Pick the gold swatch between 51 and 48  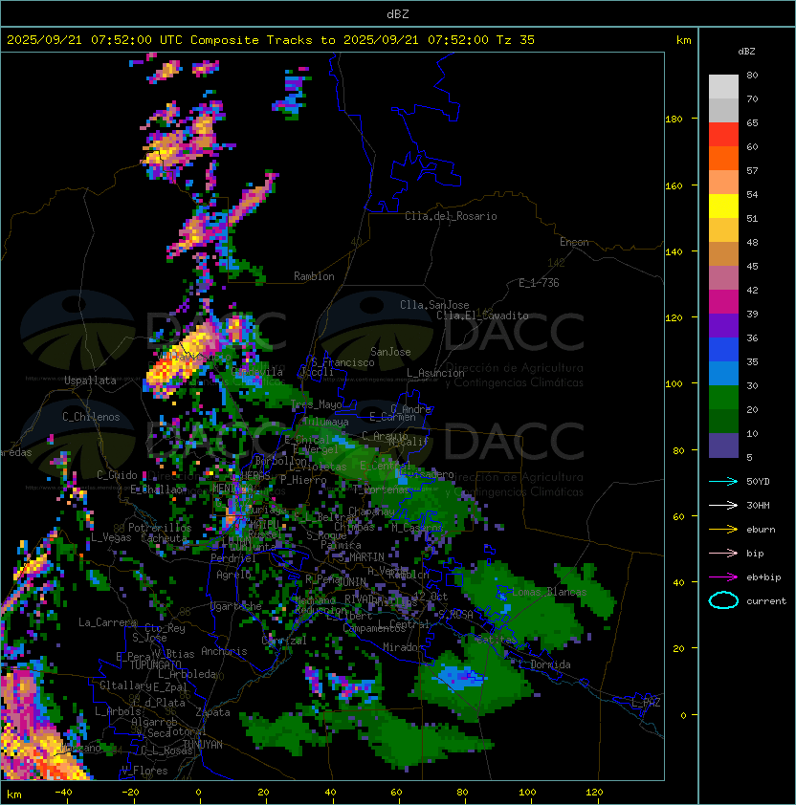pos(723,230)
